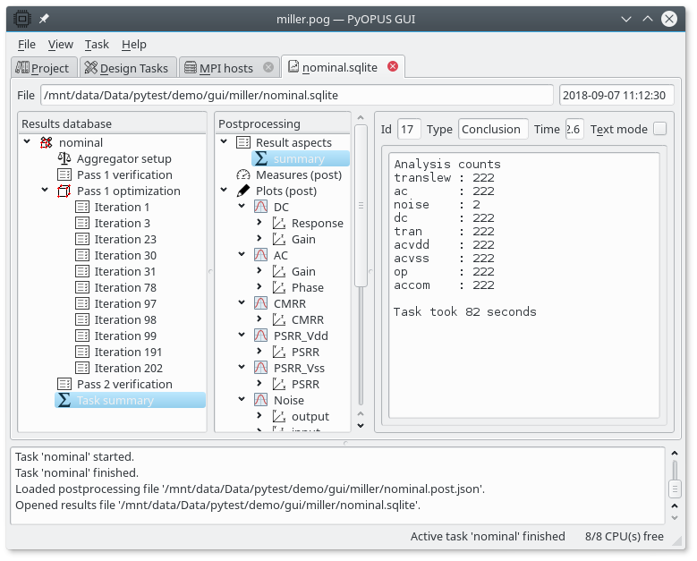Enable the Text mode checkbox
The image size is (697, 561).
(659, 129)
